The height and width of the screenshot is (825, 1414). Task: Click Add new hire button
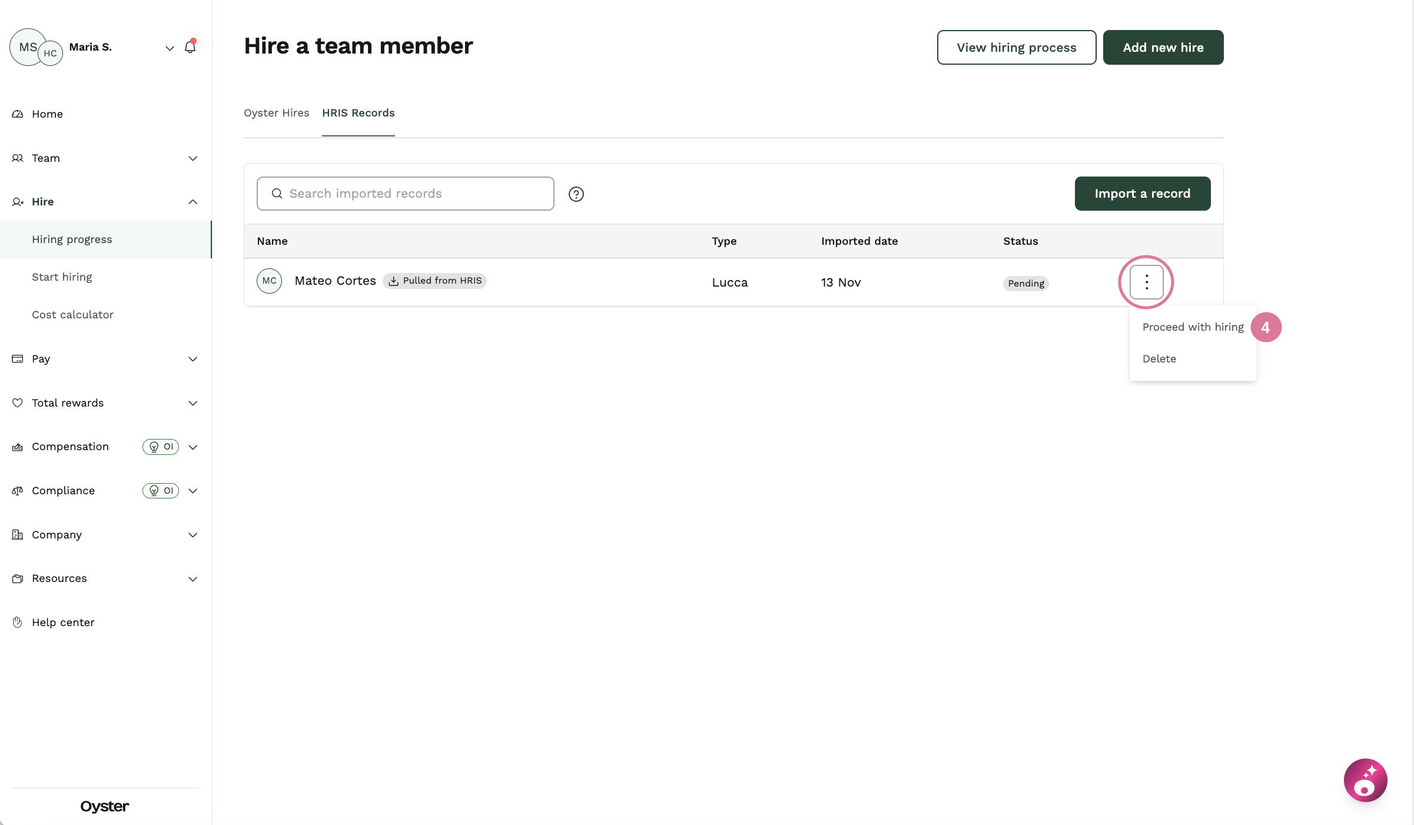coord(1163,48)
